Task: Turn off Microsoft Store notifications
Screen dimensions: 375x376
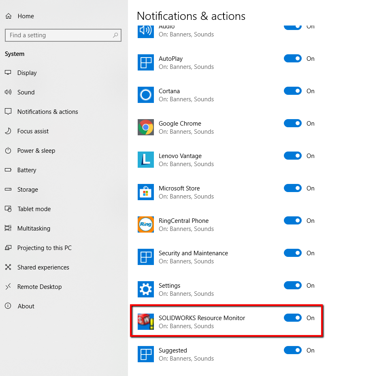Action: coord(292,188)
